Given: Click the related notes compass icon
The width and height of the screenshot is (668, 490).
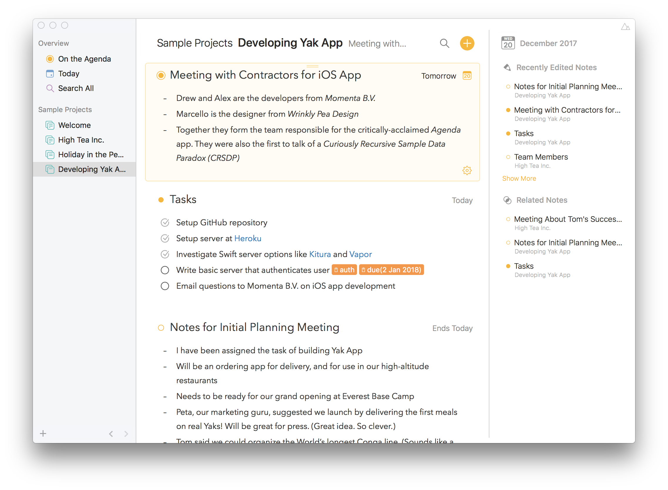Looking at the screenshot, I should click(x=507, y=200).
